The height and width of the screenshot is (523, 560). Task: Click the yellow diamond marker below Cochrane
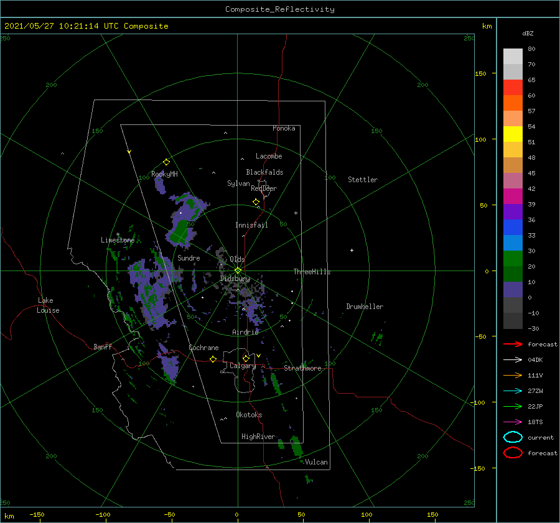tap(213, 359)
